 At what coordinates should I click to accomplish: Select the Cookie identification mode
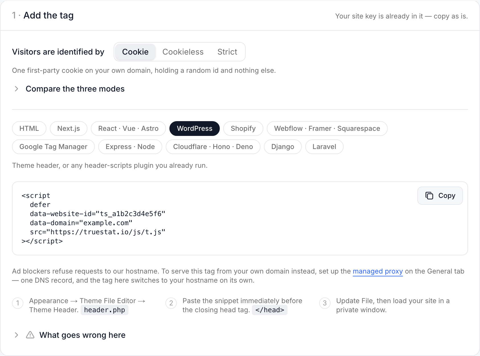pos(135,52)
